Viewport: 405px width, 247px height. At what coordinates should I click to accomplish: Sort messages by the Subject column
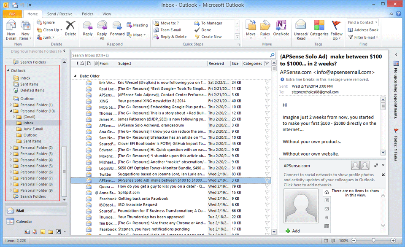click(162, 64)
